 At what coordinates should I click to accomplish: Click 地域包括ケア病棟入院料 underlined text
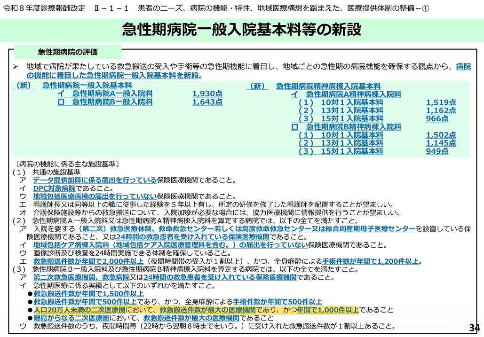point(170,245)
